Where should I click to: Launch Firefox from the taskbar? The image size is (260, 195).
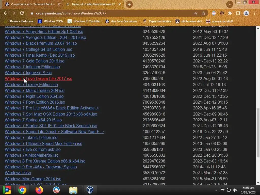pos(39,190)
